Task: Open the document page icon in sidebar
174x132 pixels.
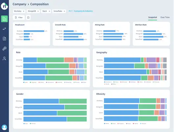Action: click(4, 39)
